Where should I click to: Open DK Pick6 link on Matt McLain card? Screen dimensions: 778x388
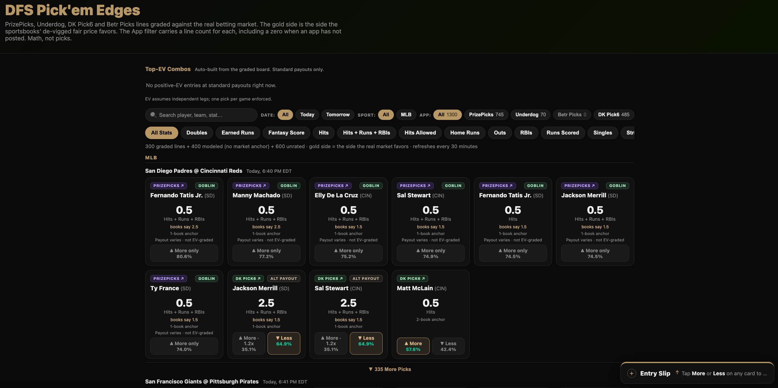412,278
